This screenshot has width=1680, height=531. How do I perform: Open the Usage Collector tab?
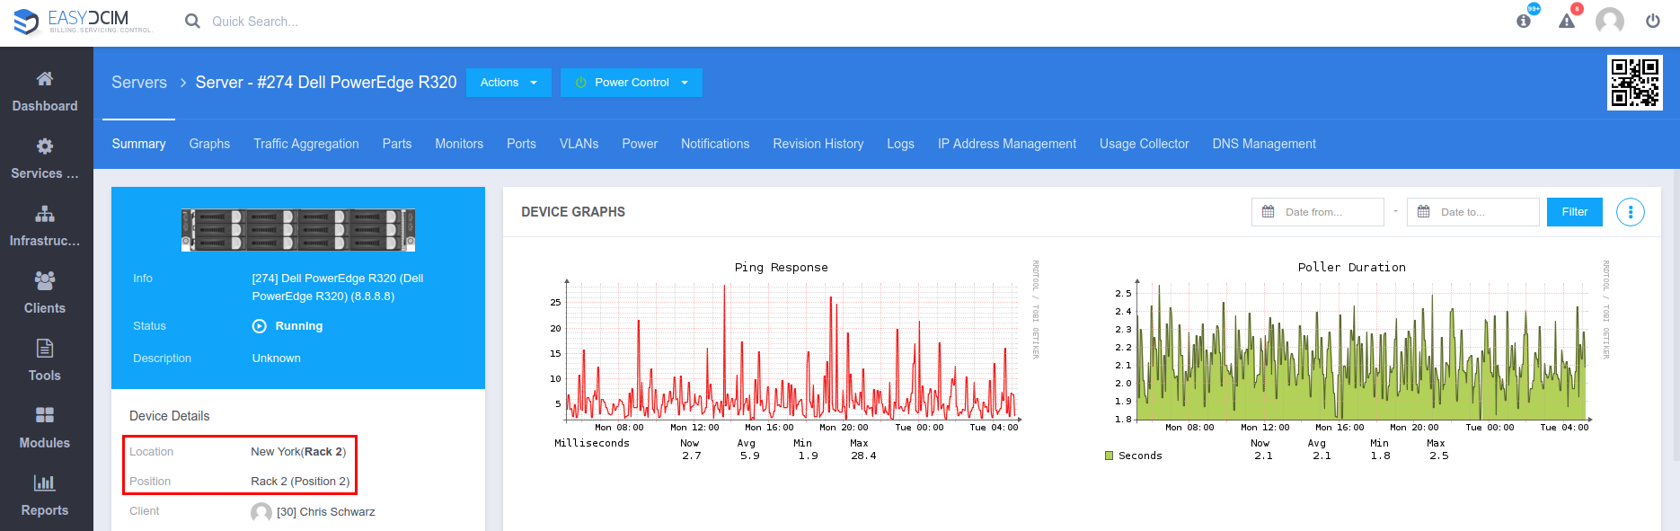[x=1145, y=144]
